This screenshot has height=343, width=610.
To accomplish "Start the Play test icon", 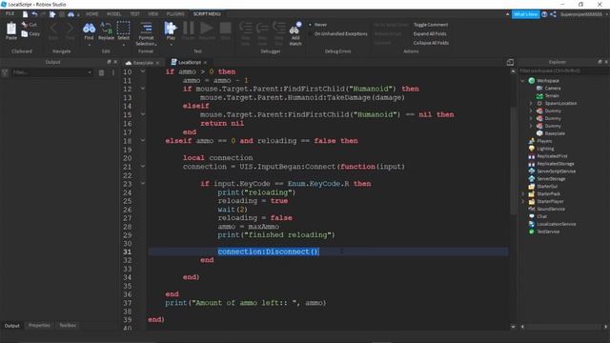I will 171,28.
